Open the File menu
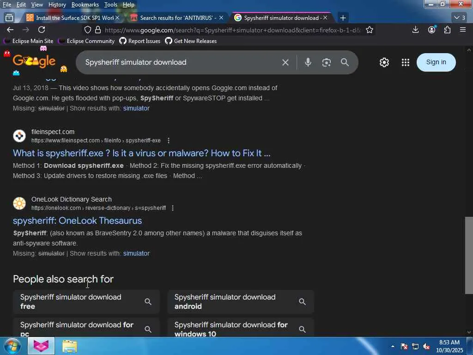The image size is (473, 355). [7, 5]
